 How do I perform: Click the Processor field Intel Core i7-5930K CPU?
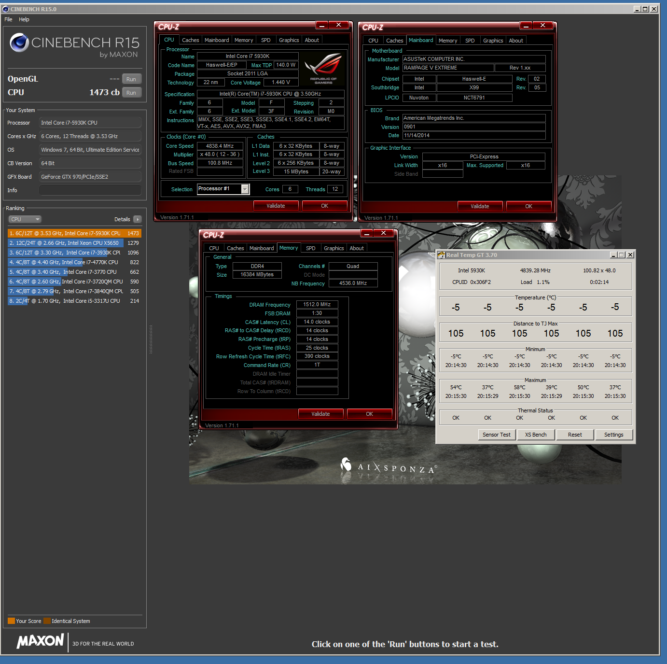pyautogui.click(x=90, y=123)
